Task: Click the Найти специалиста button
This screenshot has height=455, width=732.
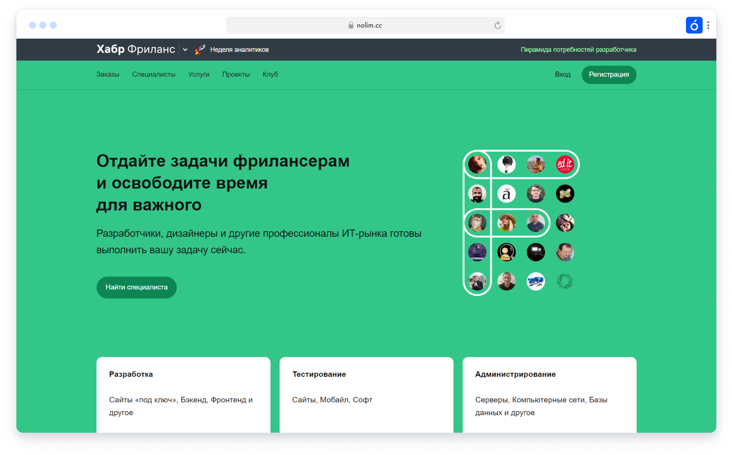Action: (x=136, y=287)
